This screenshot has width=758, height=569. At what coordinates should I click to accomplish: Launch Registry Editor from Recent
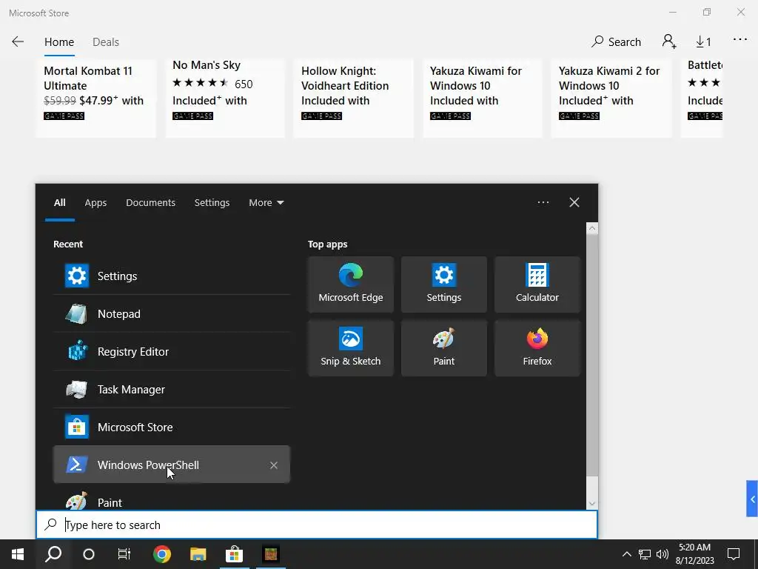(172, 351)
